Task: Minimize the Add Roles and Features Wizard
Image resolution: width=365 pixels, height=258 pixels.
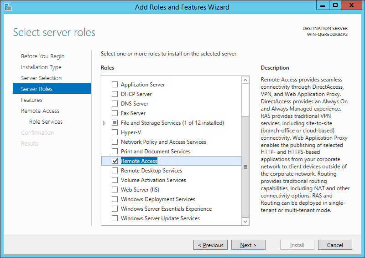Action: coord(323,5)
